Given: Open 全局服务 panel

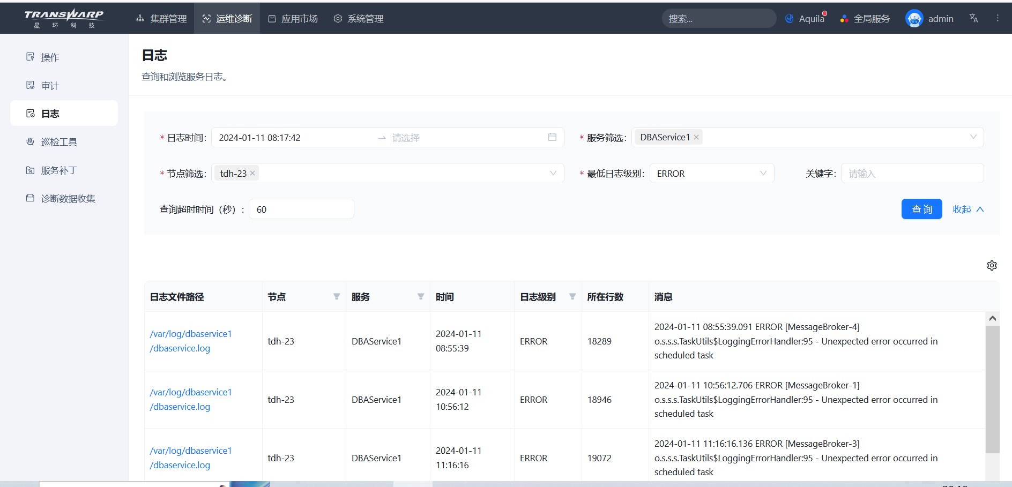Looking at the screenshot, I should point(865,19).
